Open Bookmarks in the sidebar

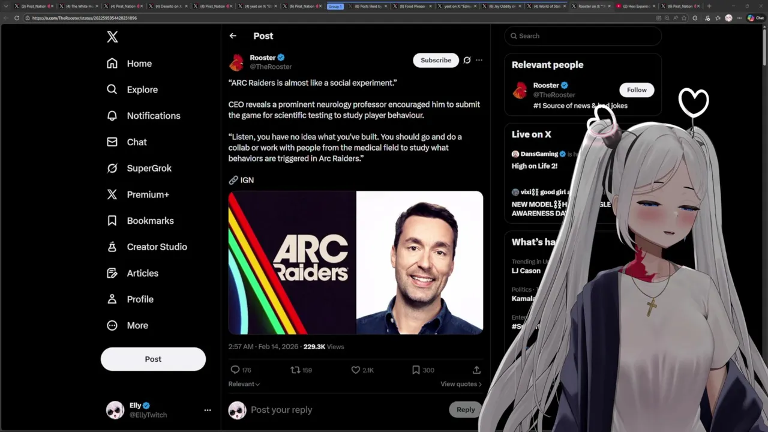click(x=140, y=221)
